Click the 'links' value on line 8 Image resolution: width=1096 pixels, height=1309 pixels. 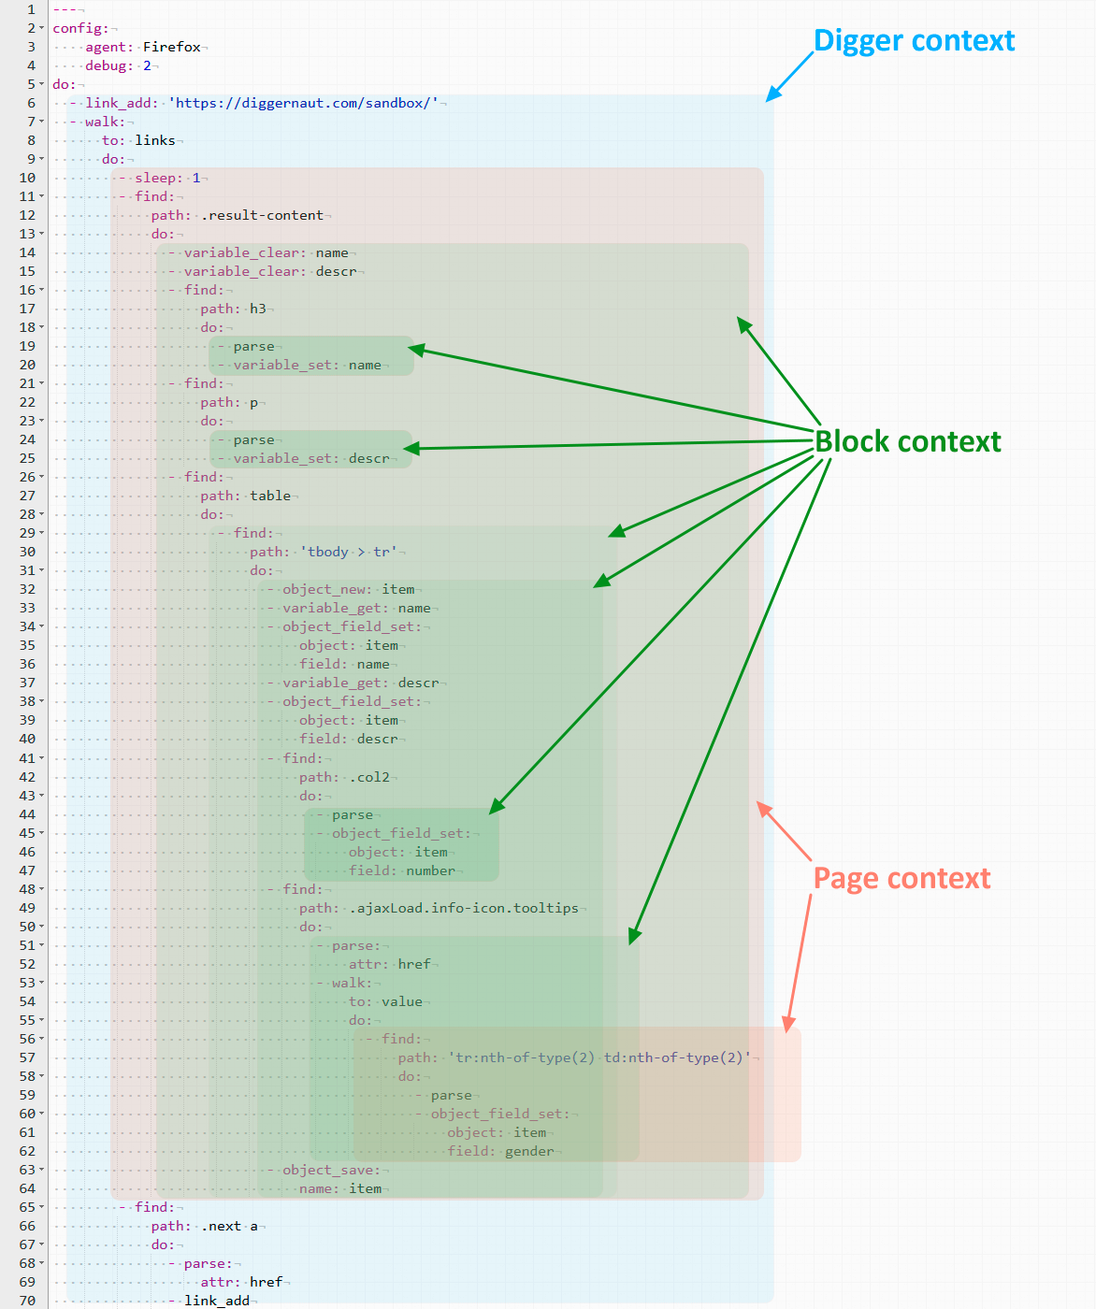[155, 140]
